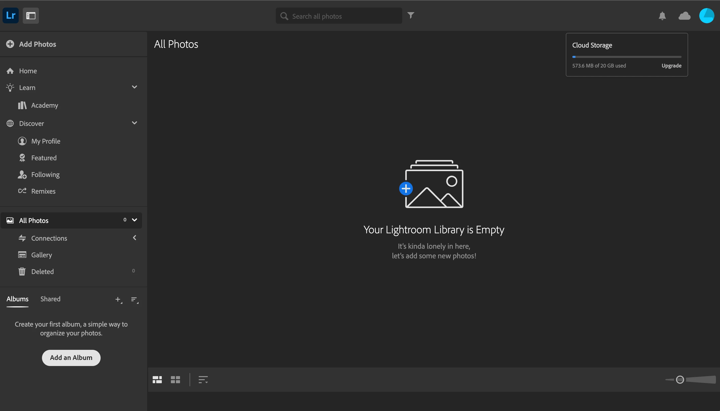This screenshot has width=720, height=411.
Task: Click the Upgrade storage link
Action: 671,66
